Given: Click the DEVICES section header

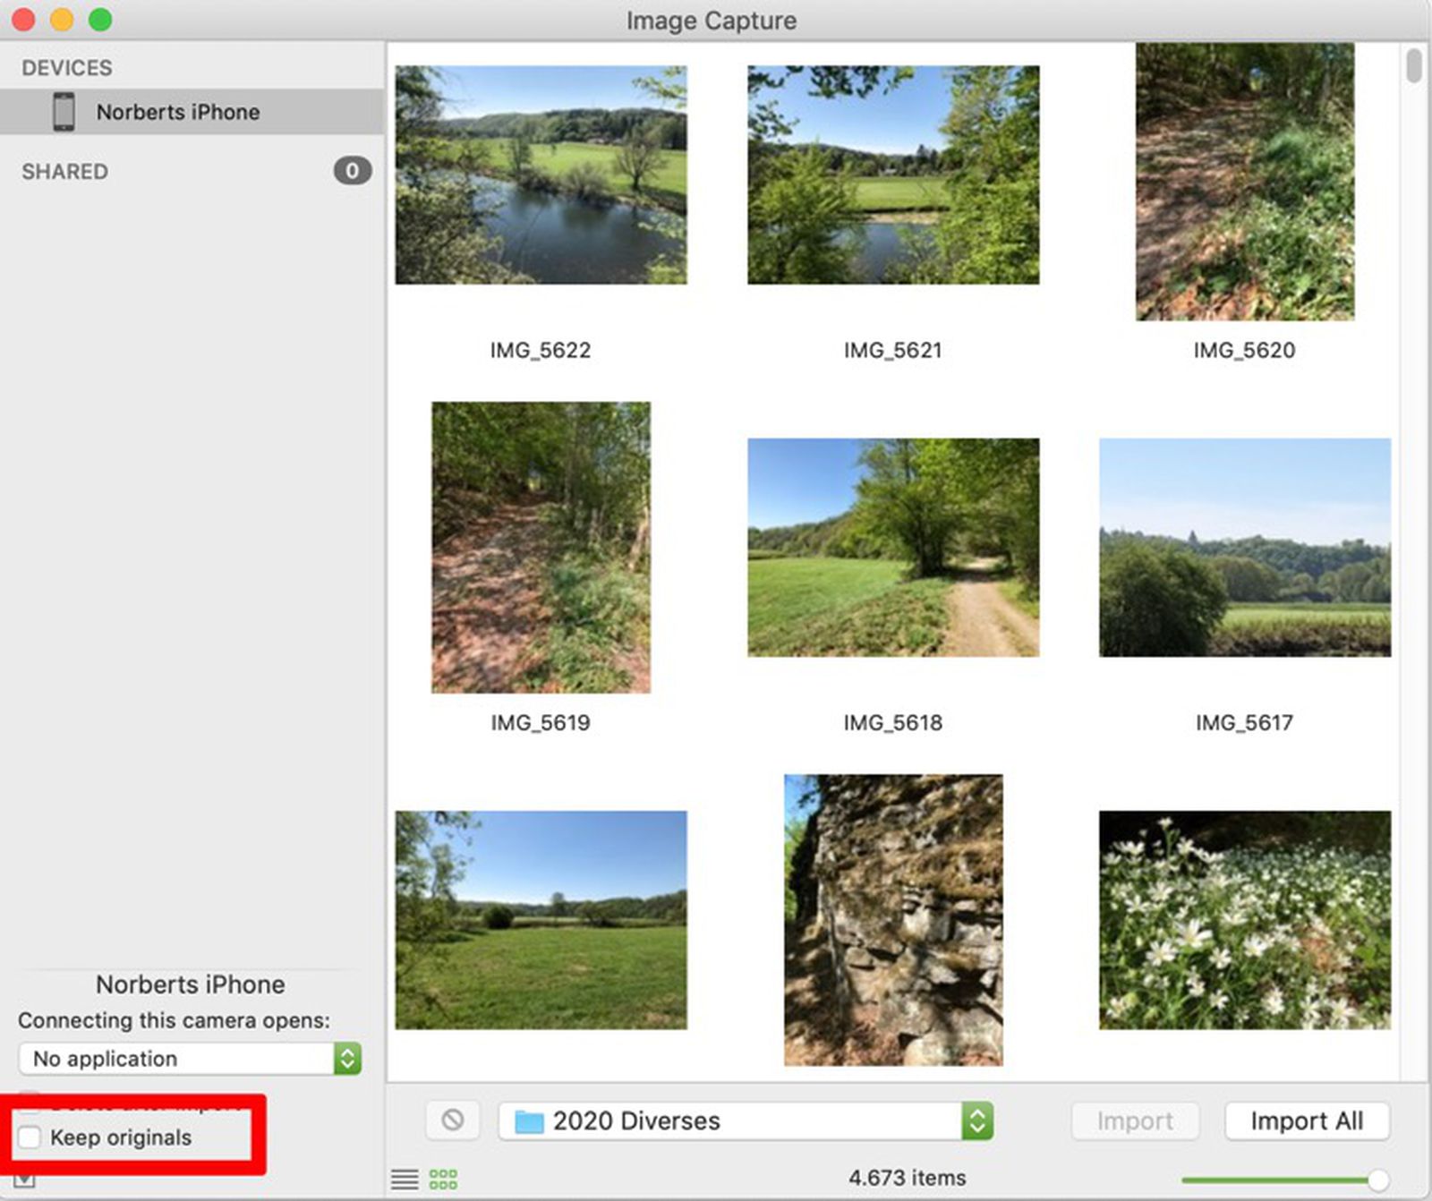Looking at the screenshot, I should pos(67,67).
